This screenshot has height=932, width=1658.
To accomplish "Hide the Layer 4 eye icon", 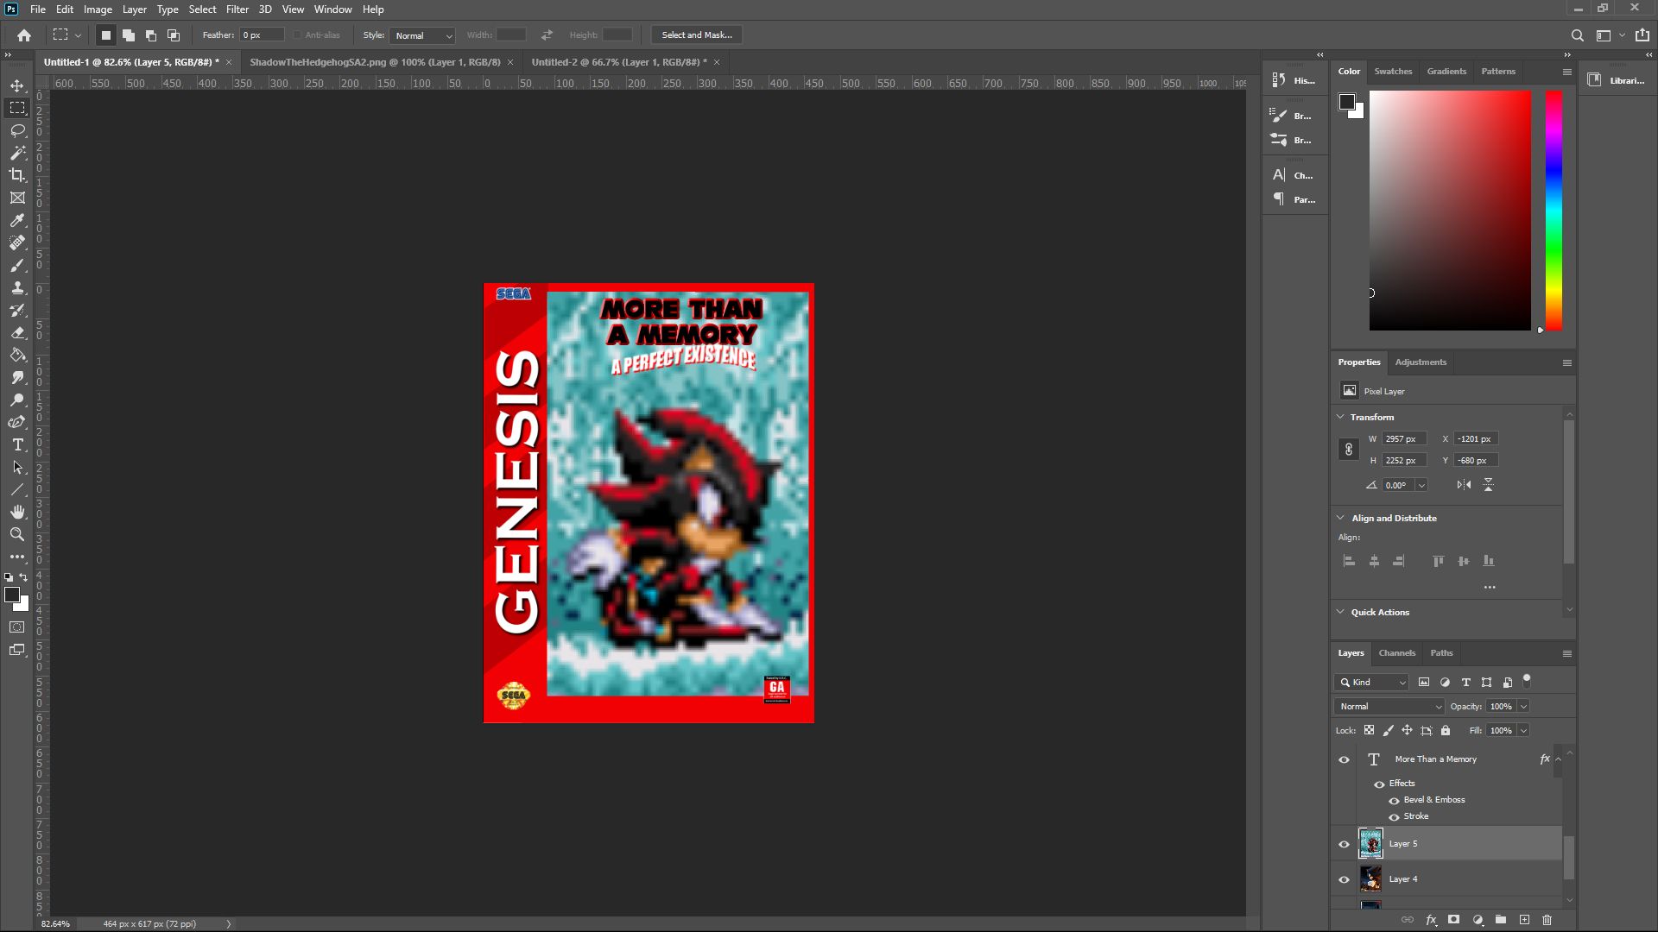I will [1344, 879].
